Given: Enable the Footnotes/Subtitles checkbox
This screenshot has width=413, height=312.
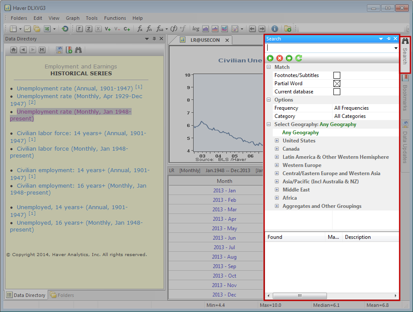Looking at the screenshot, I should [x=336, y=75].
